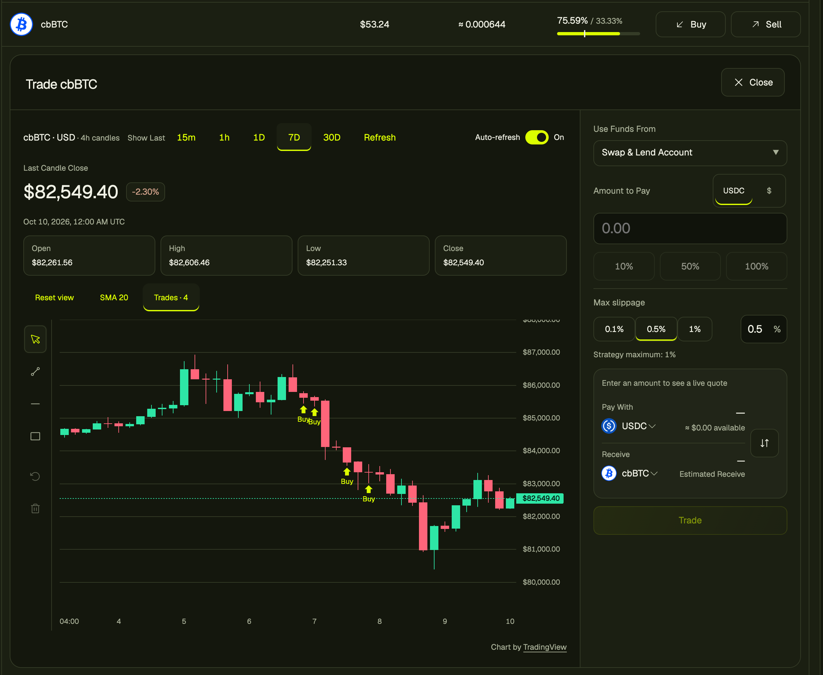Select the cursor pointer chart tool
The height and width of the screenshot is (675, 823).
point(35,339)
